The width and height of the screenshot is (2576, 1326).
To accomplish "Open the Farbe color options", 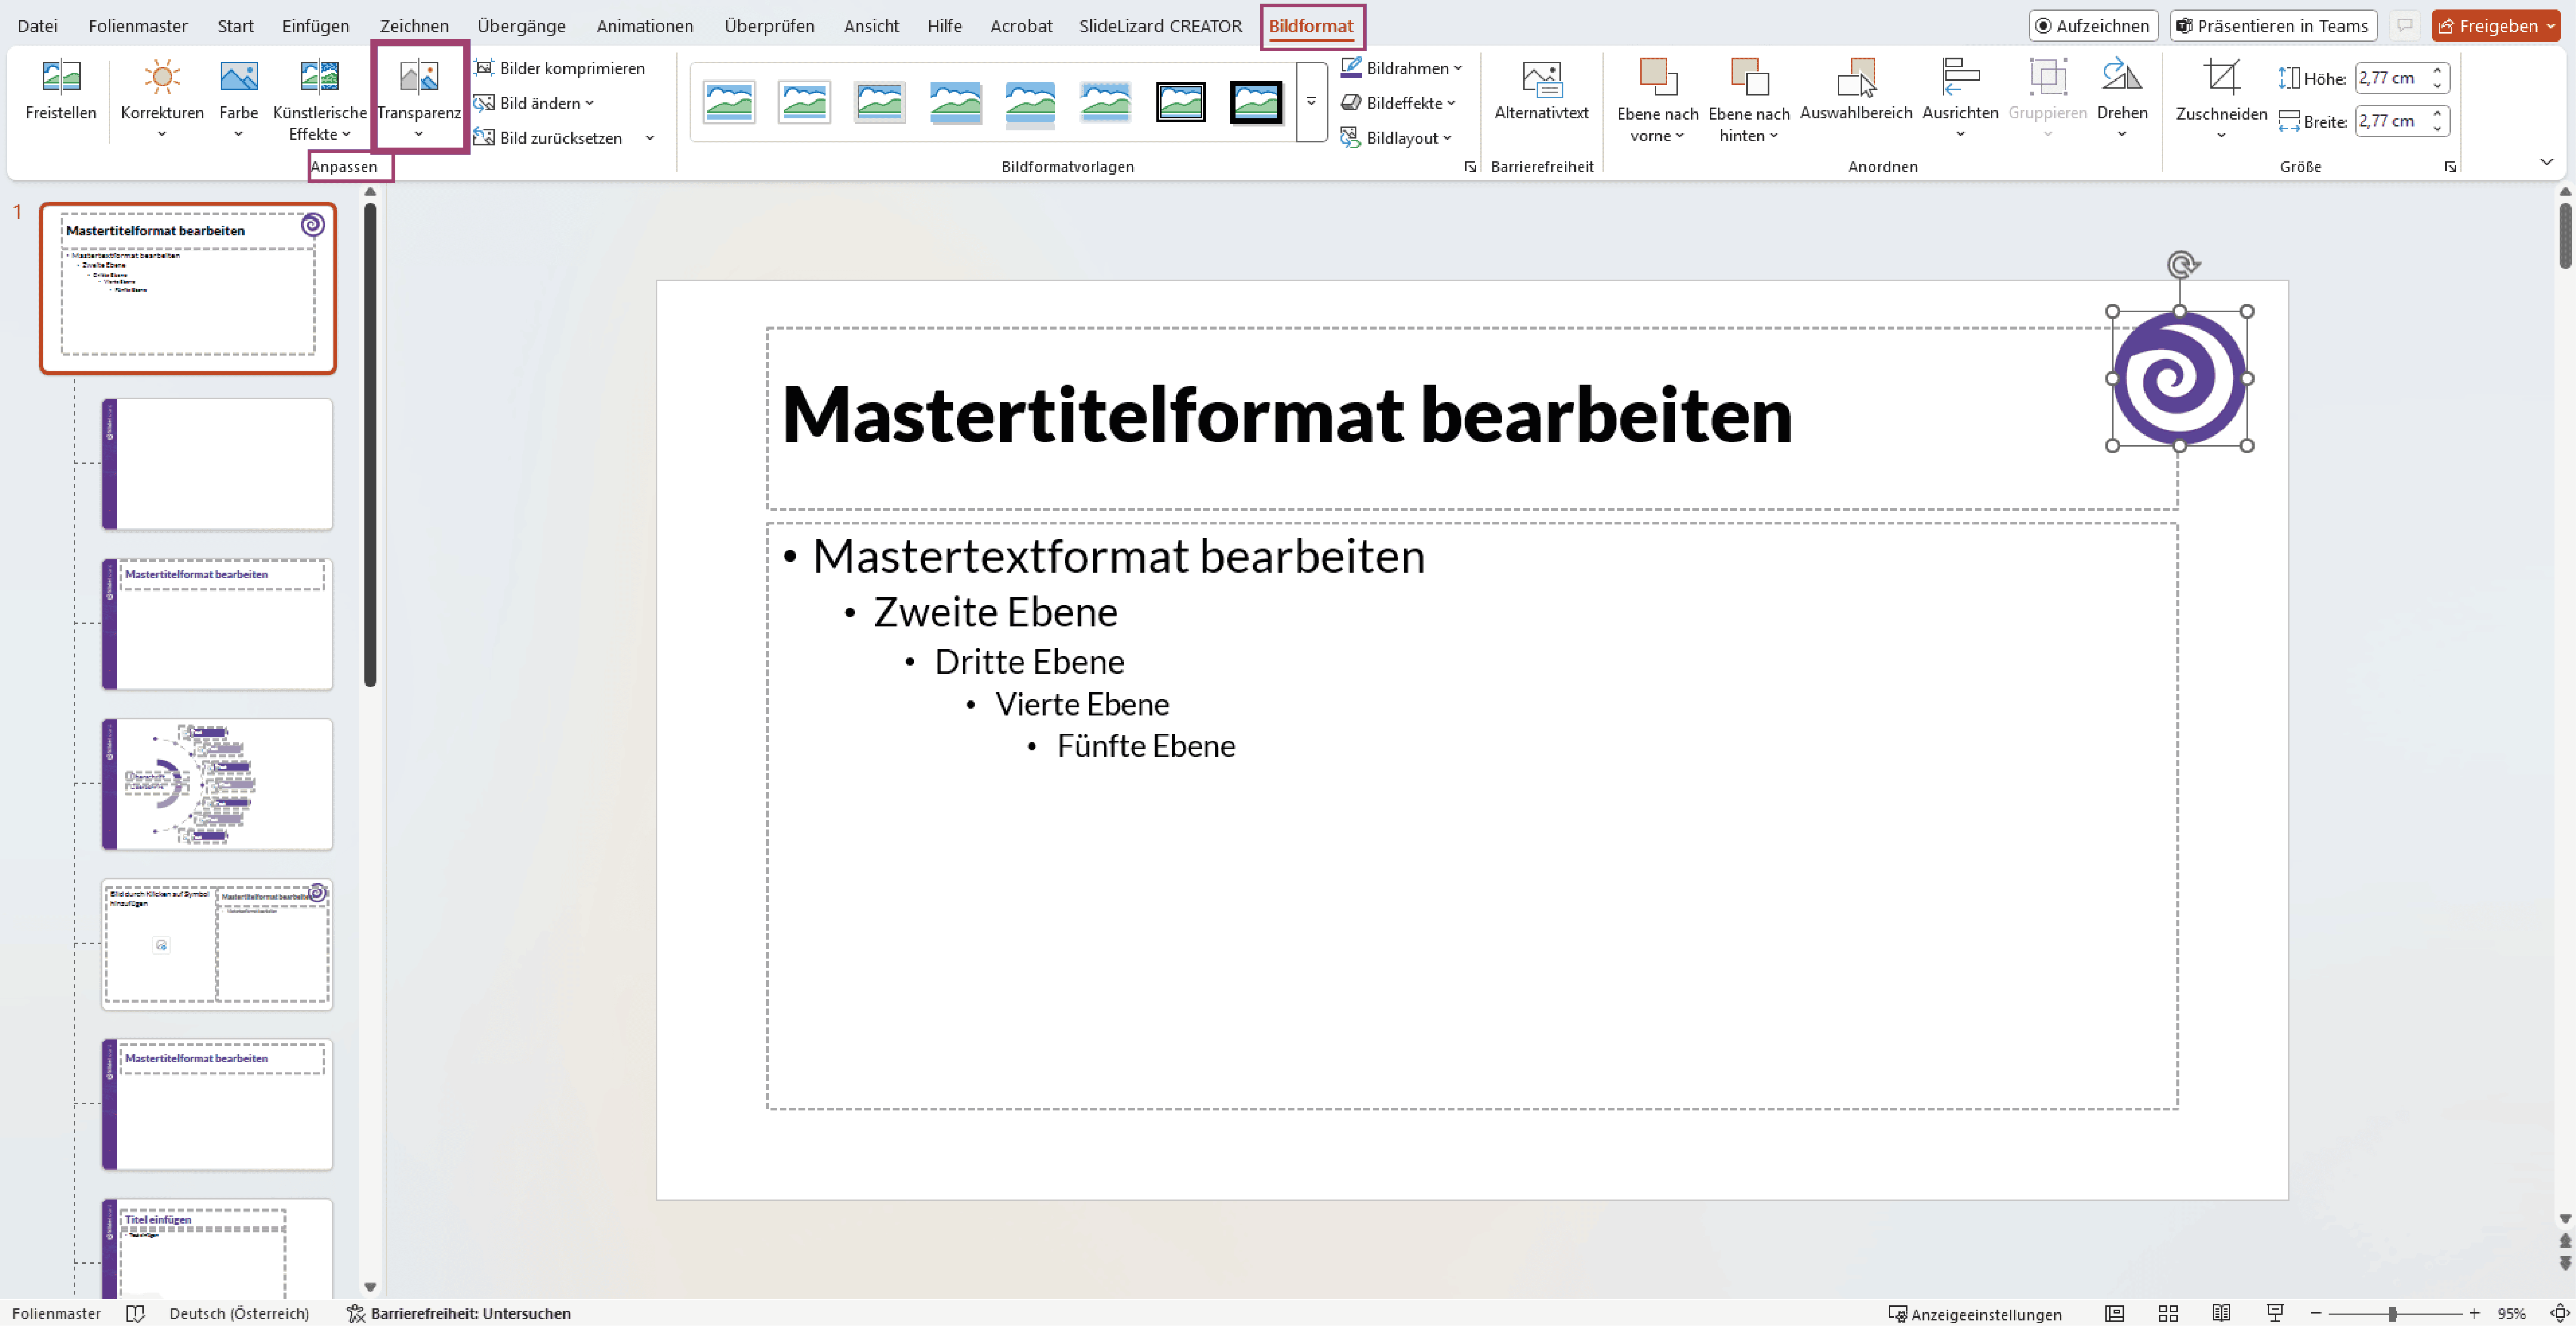I will tap(238, 98).
